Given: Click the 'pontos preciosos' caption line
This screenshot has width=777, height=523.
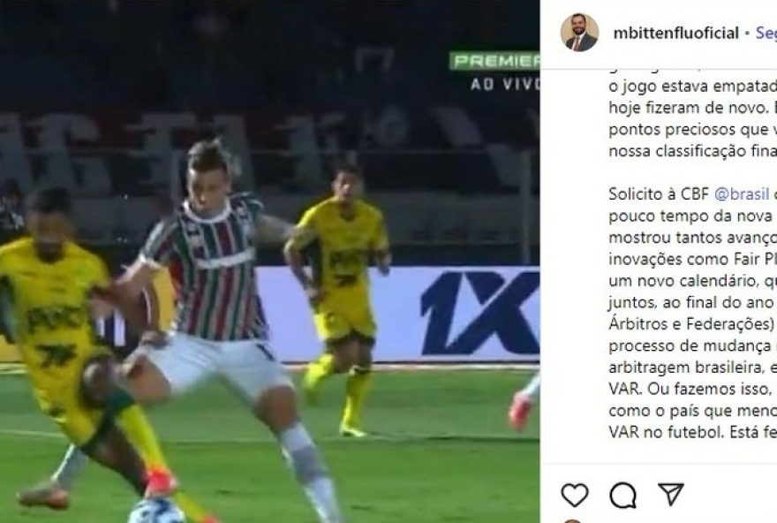Looking at the screenshot, I should coord(693,129).
